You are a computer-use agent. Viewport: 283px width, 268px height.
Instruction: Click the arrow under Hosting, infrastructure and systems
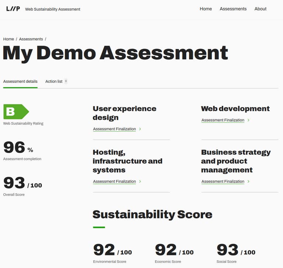click(140, 182)
